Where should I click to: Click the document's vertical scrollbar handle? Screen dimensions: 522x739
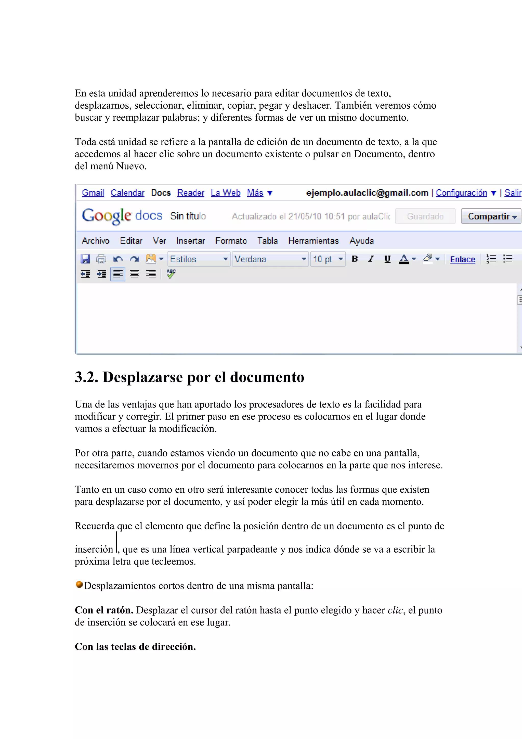coord(519,300)
